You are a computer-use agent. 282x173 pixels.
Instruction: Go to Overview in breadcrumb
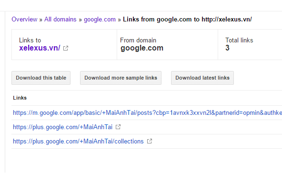(x=24, y=19)
